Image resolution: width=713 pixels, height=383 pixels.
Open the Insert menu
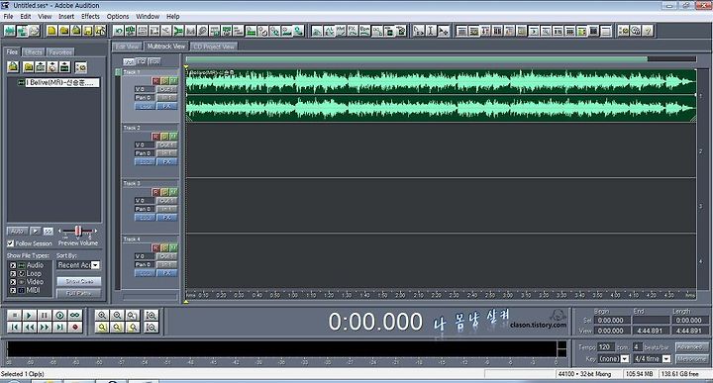pos(66,17)
